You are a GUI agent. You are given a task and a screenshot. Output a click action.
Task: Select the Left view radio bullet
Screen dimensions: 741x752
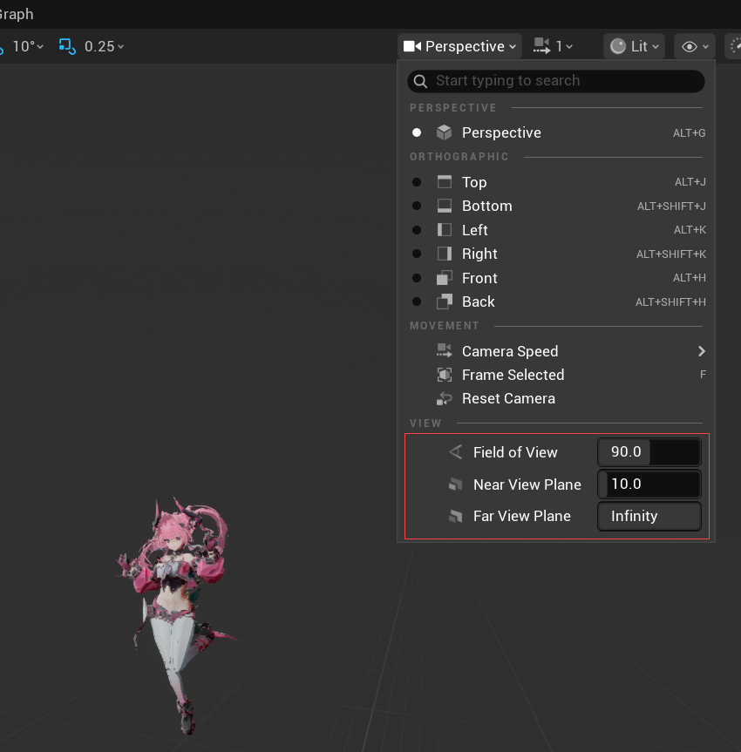pyautogui.click(x=417, y=230)
